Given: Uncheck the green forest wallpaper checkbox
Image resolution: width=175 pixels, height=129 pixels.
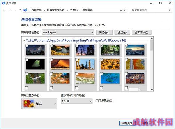Looking at the screenshot, I should coord(101,46).
